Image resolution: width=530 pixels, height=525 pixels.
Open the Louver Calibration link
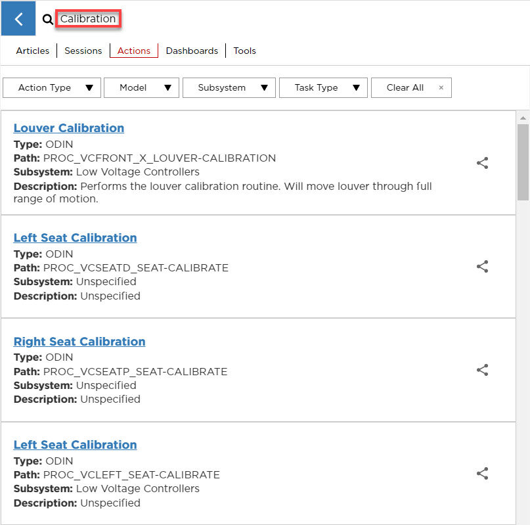click(69, 128)
